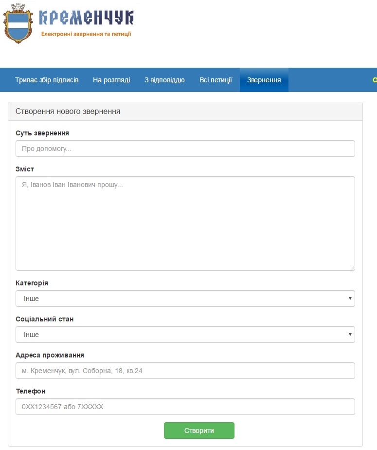Select the Звернення tab
The image size is (377, 450).
(264, 80)
